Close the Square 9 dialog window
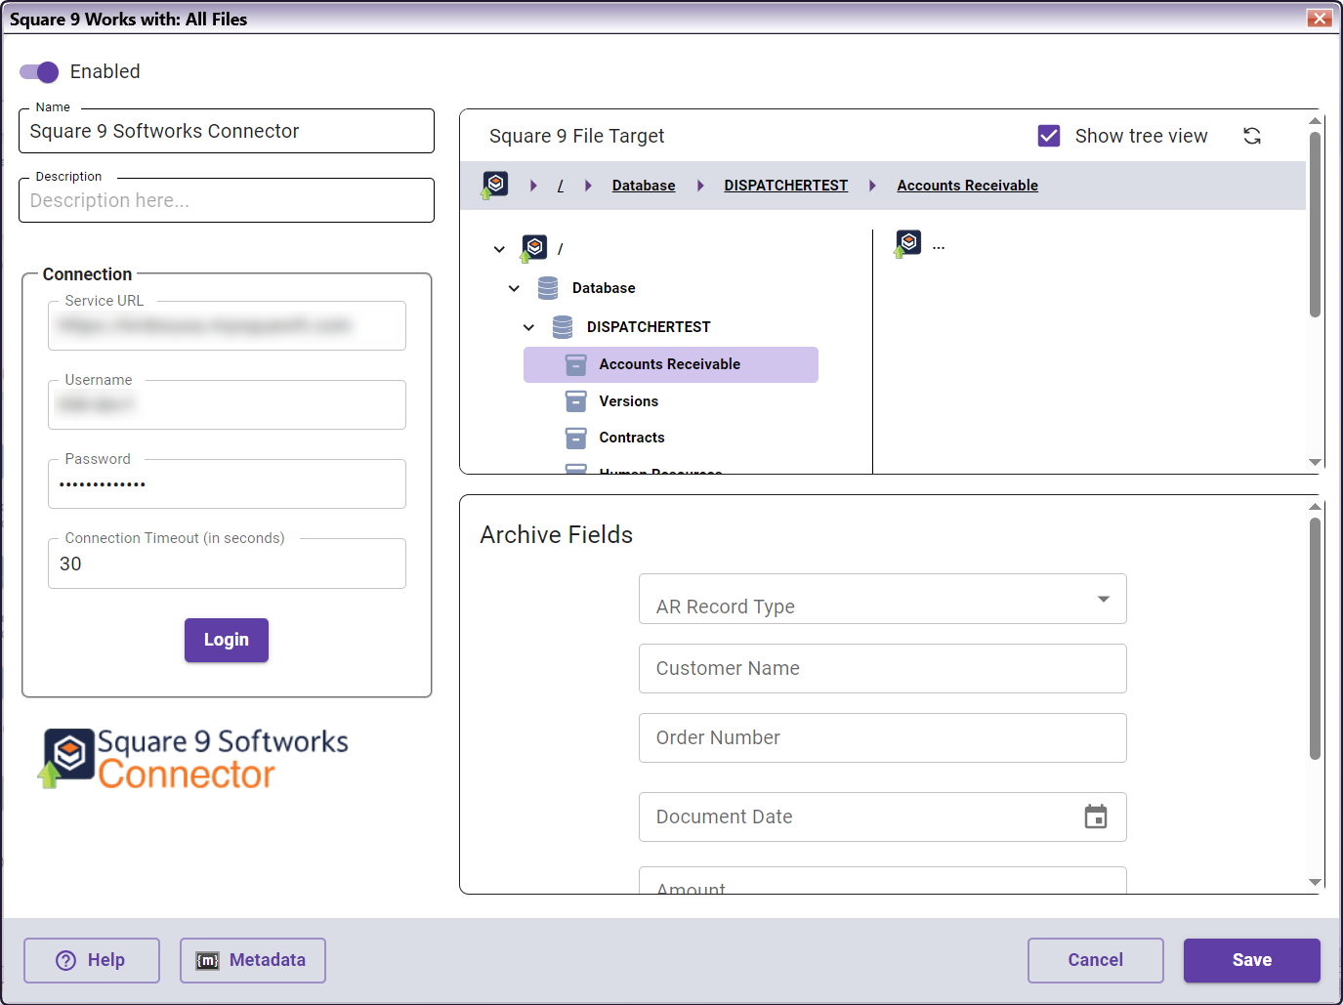The height and width of the screenshot is (1005, 1343). [x=1320, y=18]
